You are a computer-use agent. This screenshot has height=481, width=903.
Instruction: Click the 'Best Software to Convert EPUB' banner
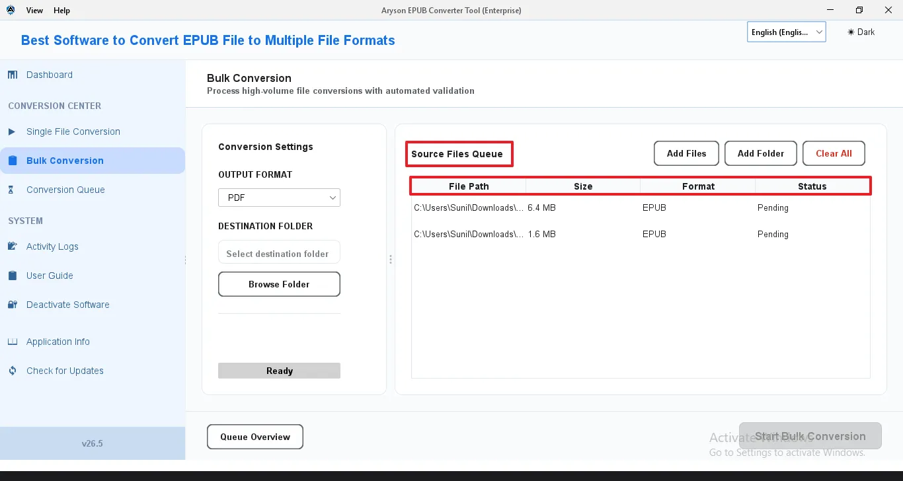pos(208,40)
